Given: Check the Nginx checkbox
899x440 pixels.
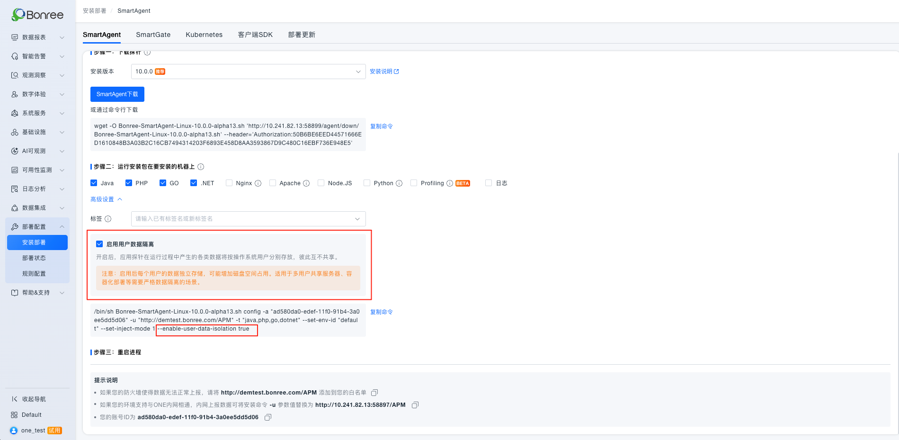Looking at the screenshot, I should 229,183.
